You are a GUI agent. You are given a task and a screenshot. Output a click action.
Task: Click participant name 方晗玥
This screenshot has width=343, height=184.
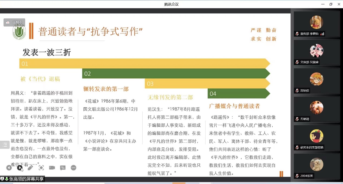pyautogui.click(x=305, y=119)
